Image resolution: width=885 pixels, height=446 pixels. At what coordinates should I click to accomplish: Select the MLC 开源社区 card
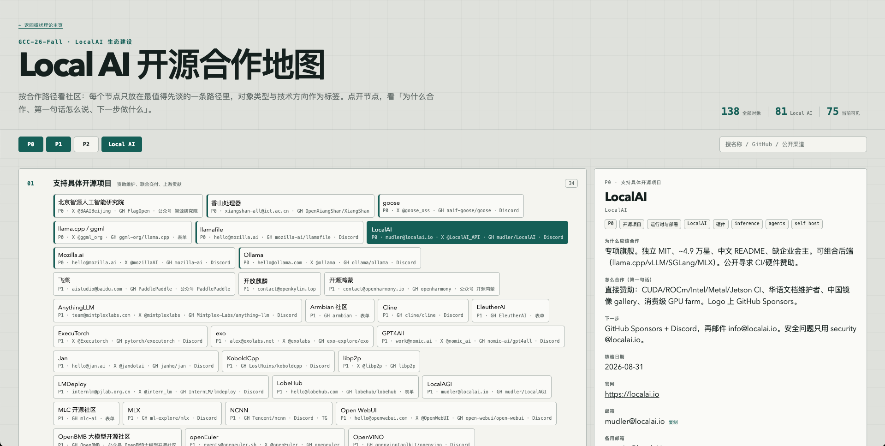click(x=86, y=413)
